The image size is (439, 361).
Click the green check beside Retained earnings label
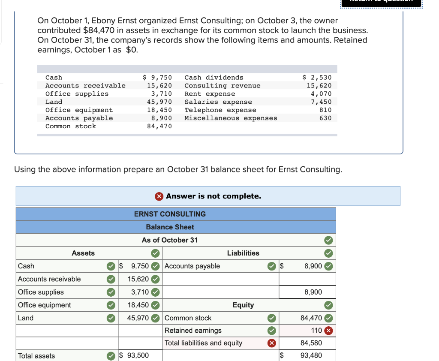[271, 331]
